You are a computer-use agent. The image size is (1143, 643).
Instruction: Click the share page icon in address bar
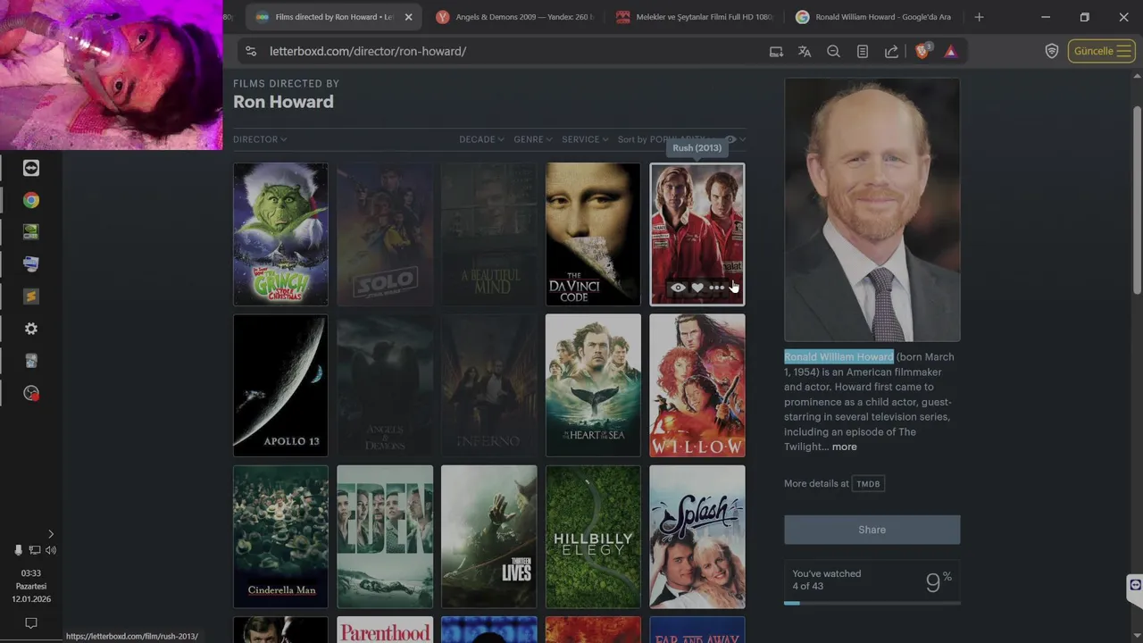click(891, 51)
